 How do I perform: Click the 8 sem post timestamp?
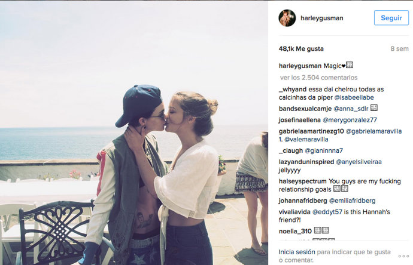pos(400,48)
